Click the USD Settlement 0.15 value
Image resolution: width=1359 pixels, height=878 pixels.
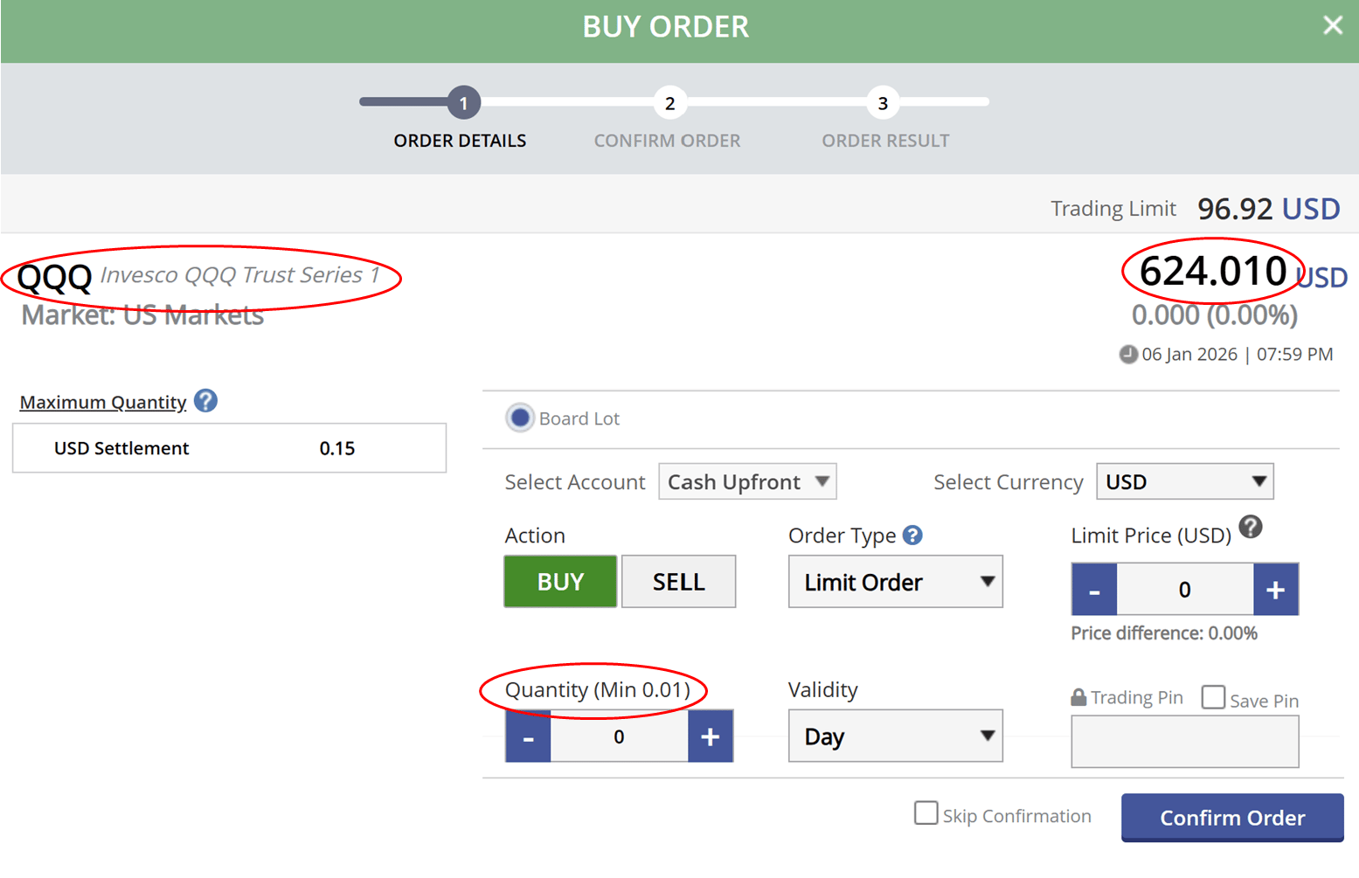[337, 448]
